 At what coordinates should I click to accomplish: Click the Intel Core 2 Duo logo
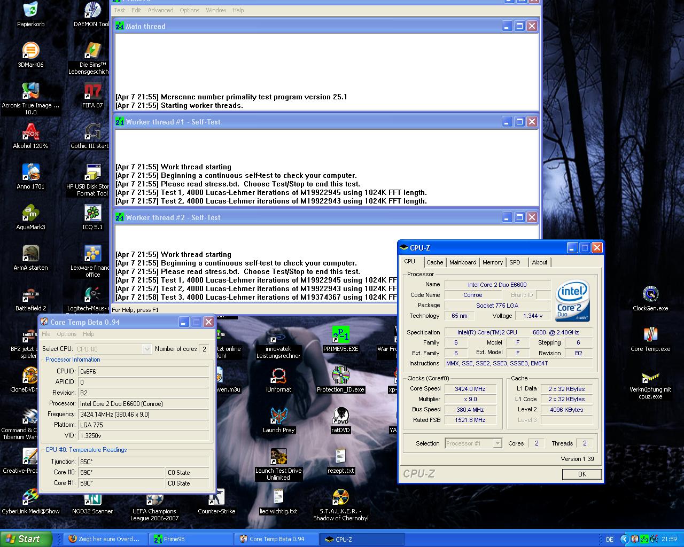[572, 300]
